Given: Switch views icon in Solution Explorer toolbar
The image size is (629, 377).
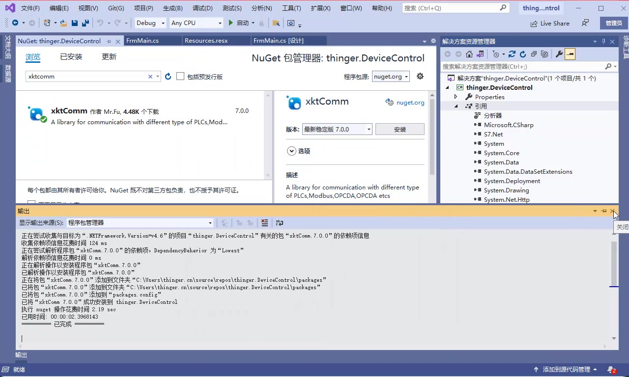Looking at the screenshot, I should (x=480, y=54).
